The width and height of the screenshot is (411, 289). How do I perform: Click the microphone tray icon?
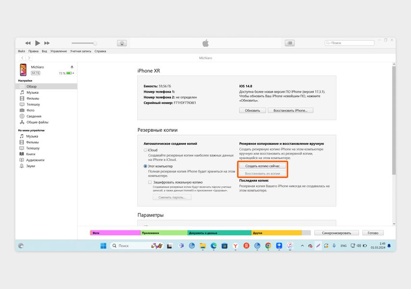pos(334,246)
